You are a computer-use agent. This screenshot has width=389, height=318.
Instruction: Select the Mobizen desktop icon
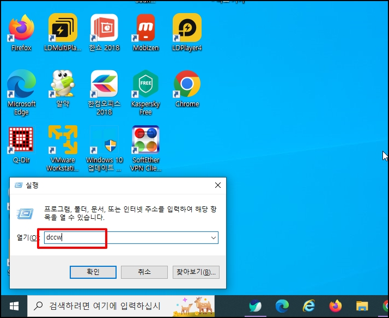pos(145,32)
